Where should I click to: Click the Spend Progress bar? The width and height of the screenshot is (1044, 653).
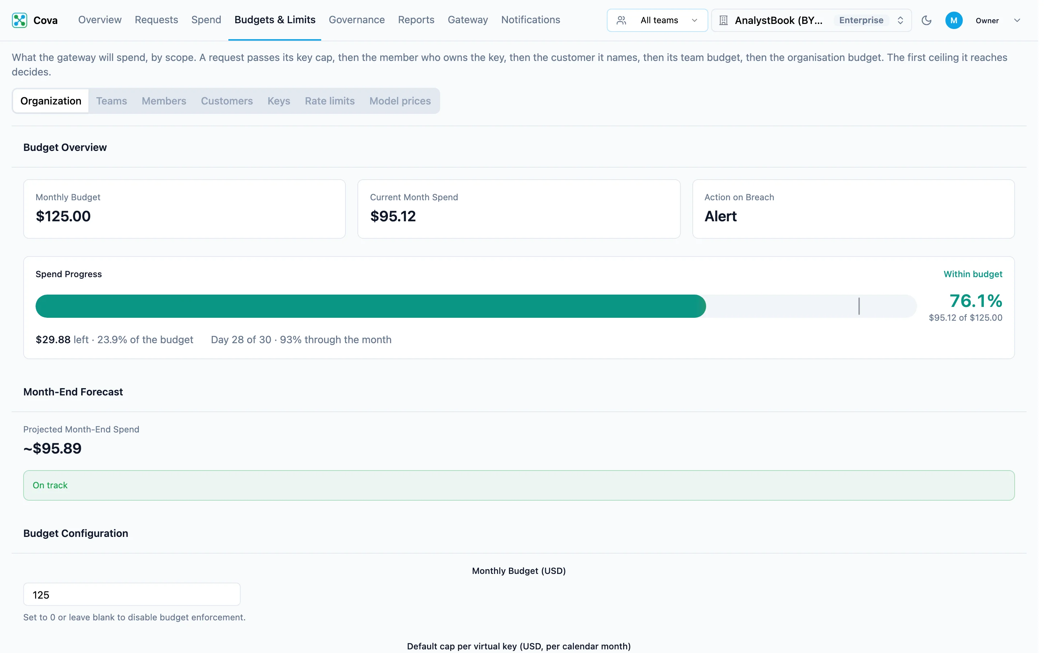coord(476,306)
